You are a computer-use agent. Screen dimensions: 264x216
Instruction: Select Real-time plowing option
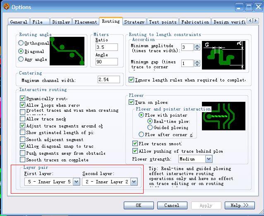[150, 121]
